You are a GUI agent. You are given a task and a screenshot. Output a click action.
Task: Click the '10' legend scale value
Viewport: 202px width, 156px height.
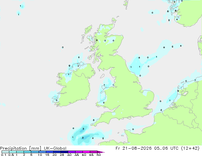pyautogui.click(x=40, y=155)
